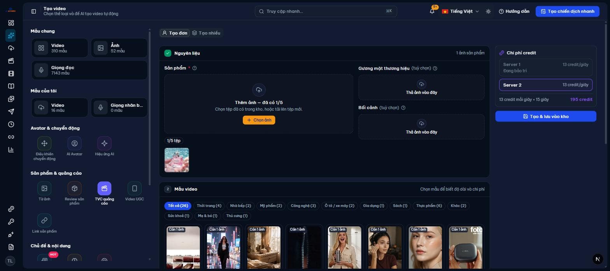Click the uploaded perfume product thumbnail
This screenshot has width=610, height=271.
tap(177, 160)
